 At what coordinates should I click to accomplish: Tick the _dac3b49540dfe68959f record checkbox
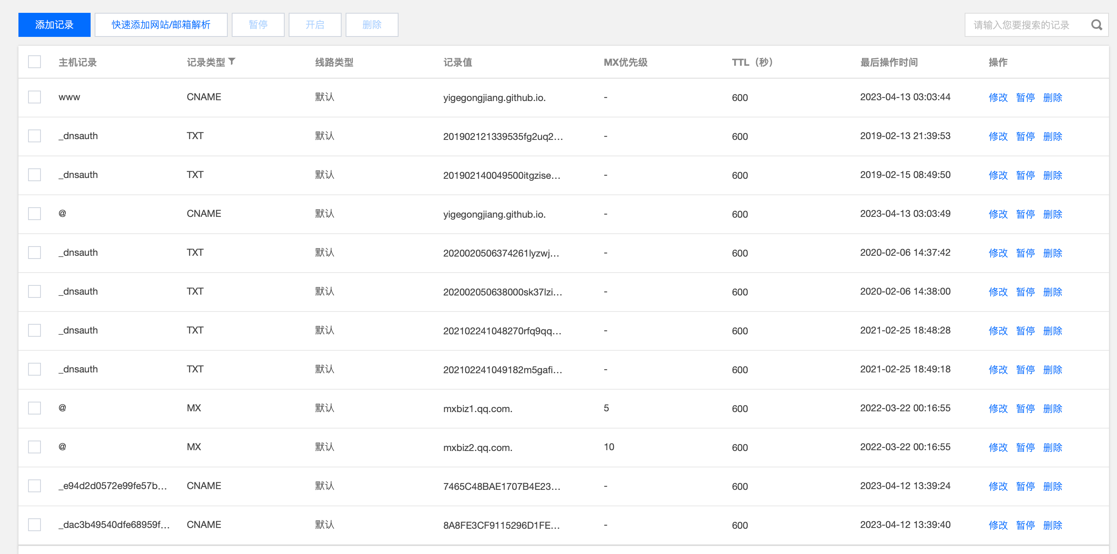click(34, 524)
